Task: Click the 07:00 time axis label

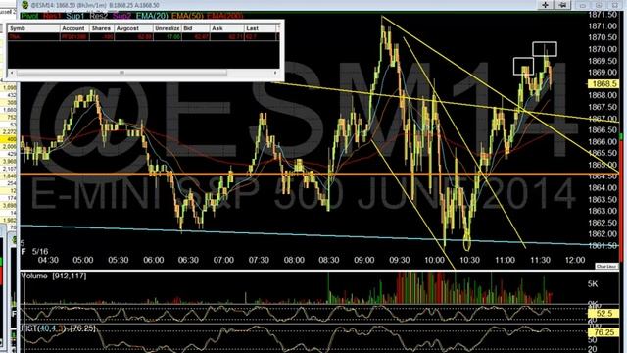Action: click(x=223, y=260)
